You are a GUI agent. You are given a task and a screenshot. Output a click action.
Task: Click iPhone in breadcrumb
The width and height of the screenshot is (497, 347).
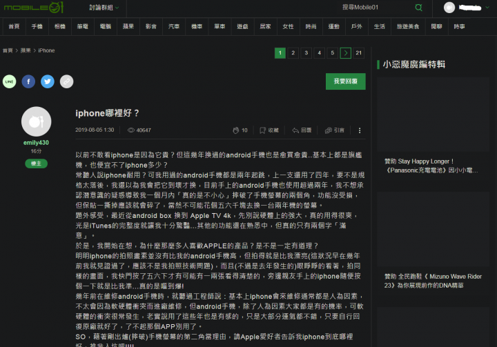pos(46,50)
